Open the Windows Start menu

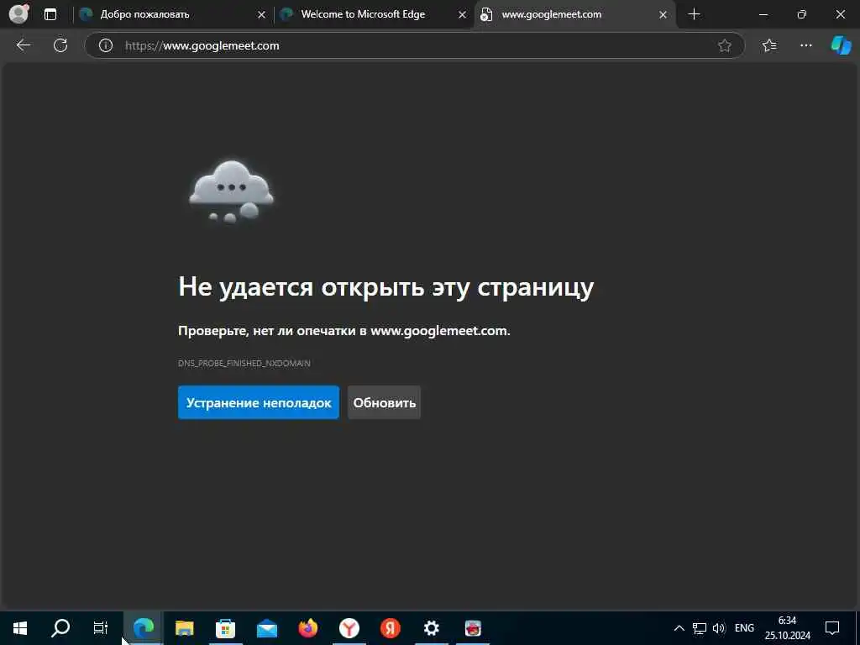pos(20,628)
